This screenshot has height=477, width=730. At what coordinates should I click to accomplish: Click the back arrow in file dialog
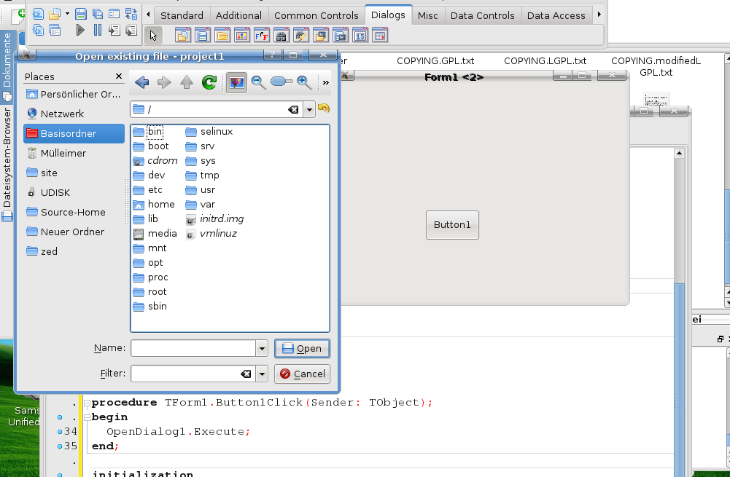tap(141, 83)
